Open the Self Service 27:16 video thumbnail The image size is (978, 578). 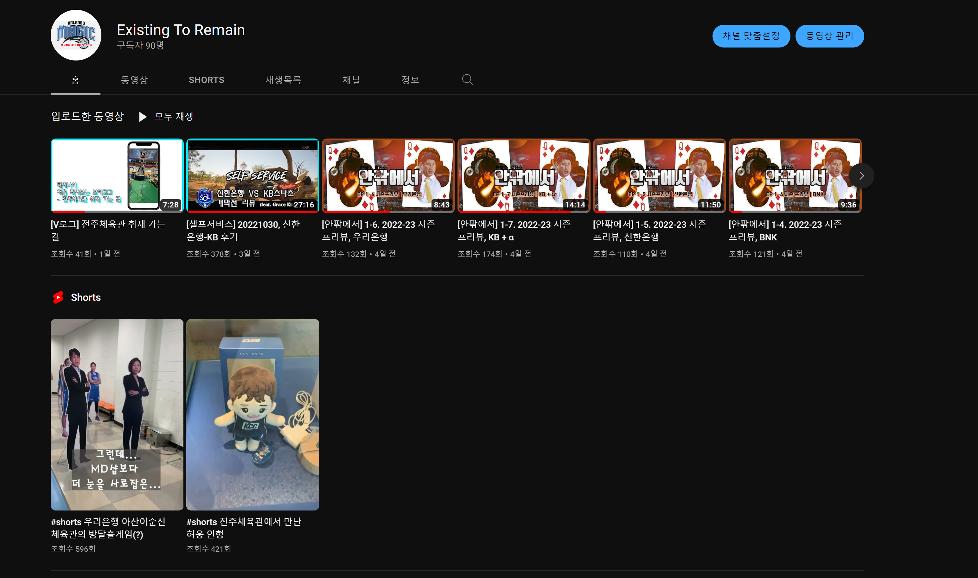coord(252,176)
